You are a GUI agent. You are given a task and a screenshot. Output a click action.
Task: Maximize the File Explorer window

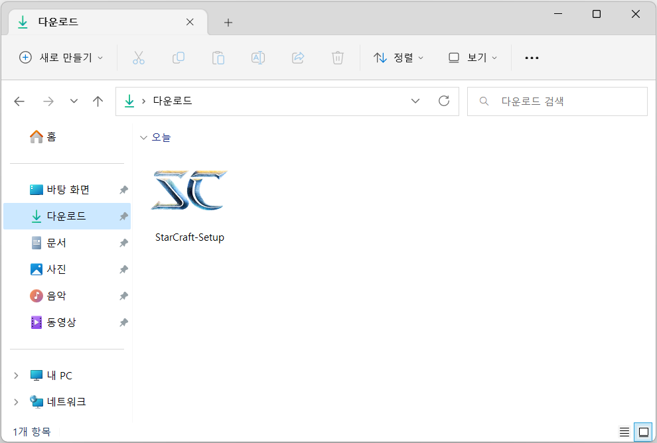pyautogui.click(x=597, y=14)
